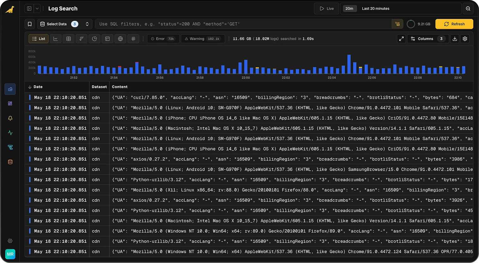The height and width of the screenshot is (263, 479).
Task: Refresh the log results
Action: tap(454, 24)
